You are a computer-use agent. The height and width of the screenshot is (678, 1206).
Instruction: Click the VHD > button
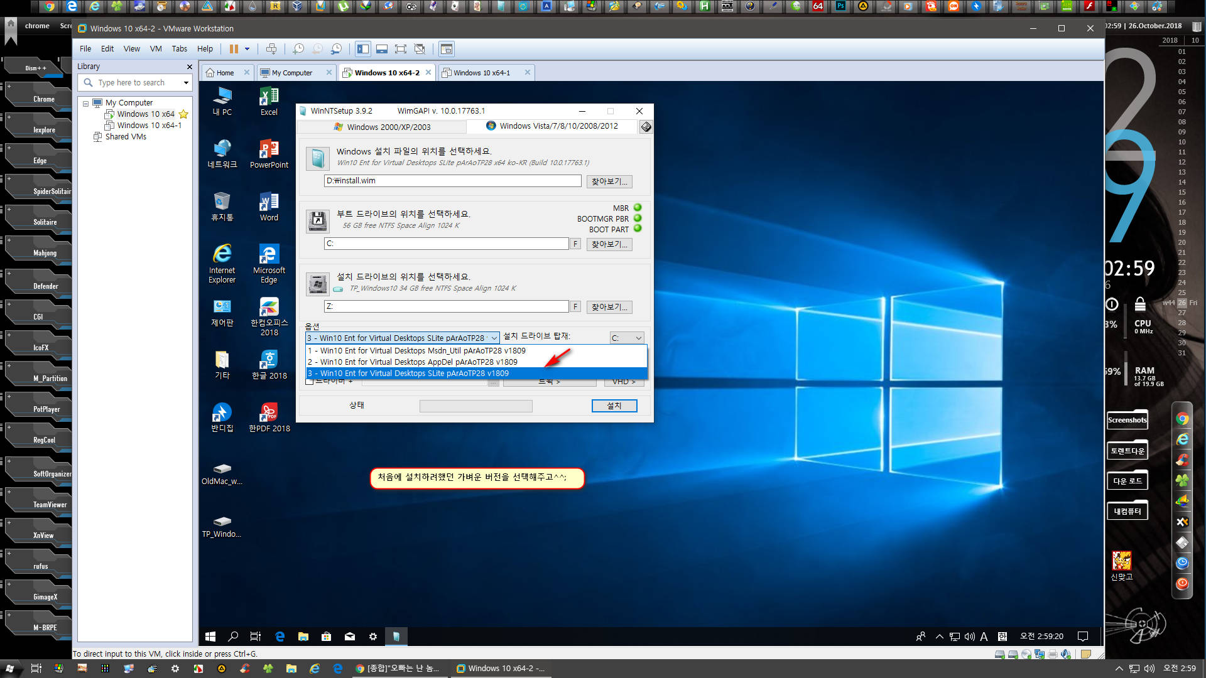tap(624, 382)
